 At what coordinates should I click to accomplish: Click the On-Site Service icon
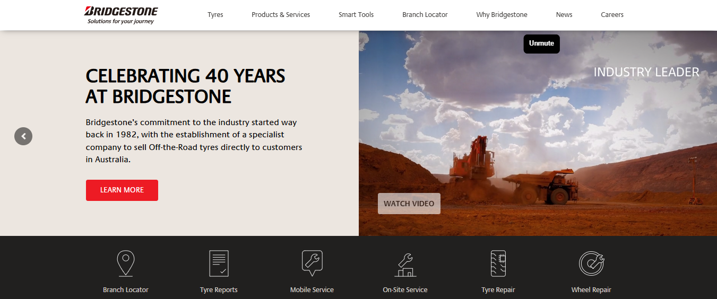pyautogui.click(x=405, y=265)
